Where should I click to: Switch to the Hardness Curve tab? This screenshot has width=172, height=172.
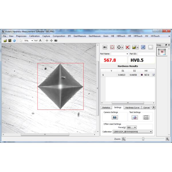click(x=132, y=107)
